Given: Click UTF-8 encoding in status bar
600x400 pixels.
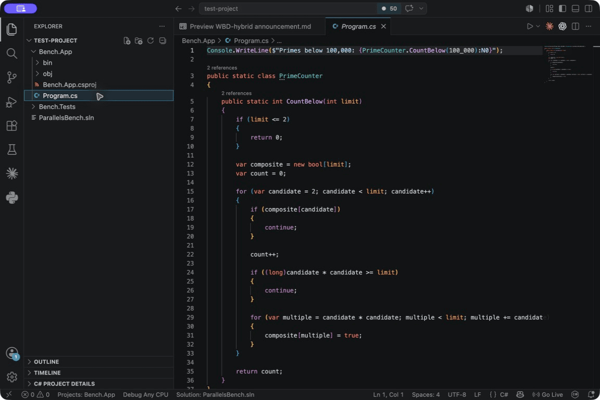Looking at the screenshot, I should point(456,394).
